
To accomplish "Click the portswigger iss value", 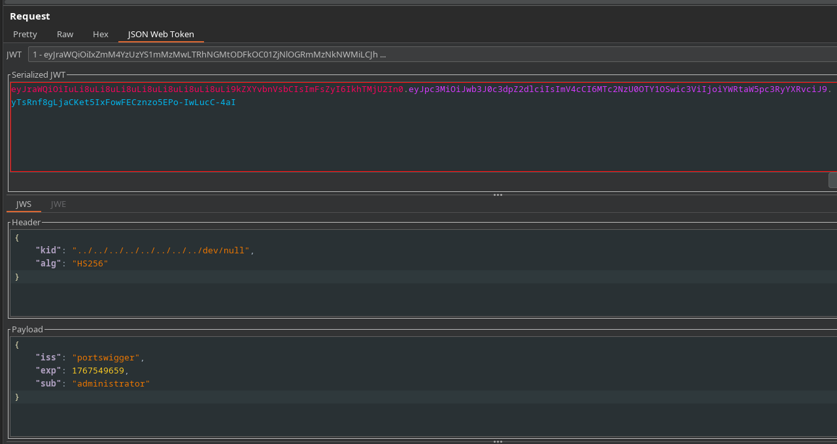I will pyautogui.click(x=106, y=358).
